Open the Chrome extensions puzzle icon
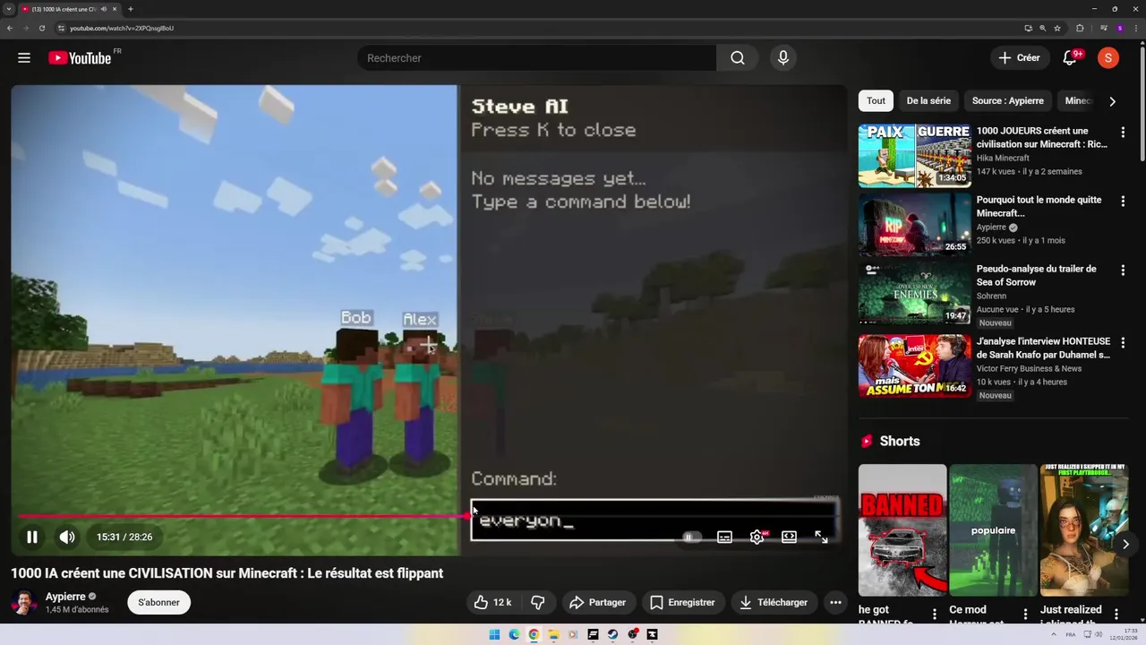 (x=1080, y=28)
